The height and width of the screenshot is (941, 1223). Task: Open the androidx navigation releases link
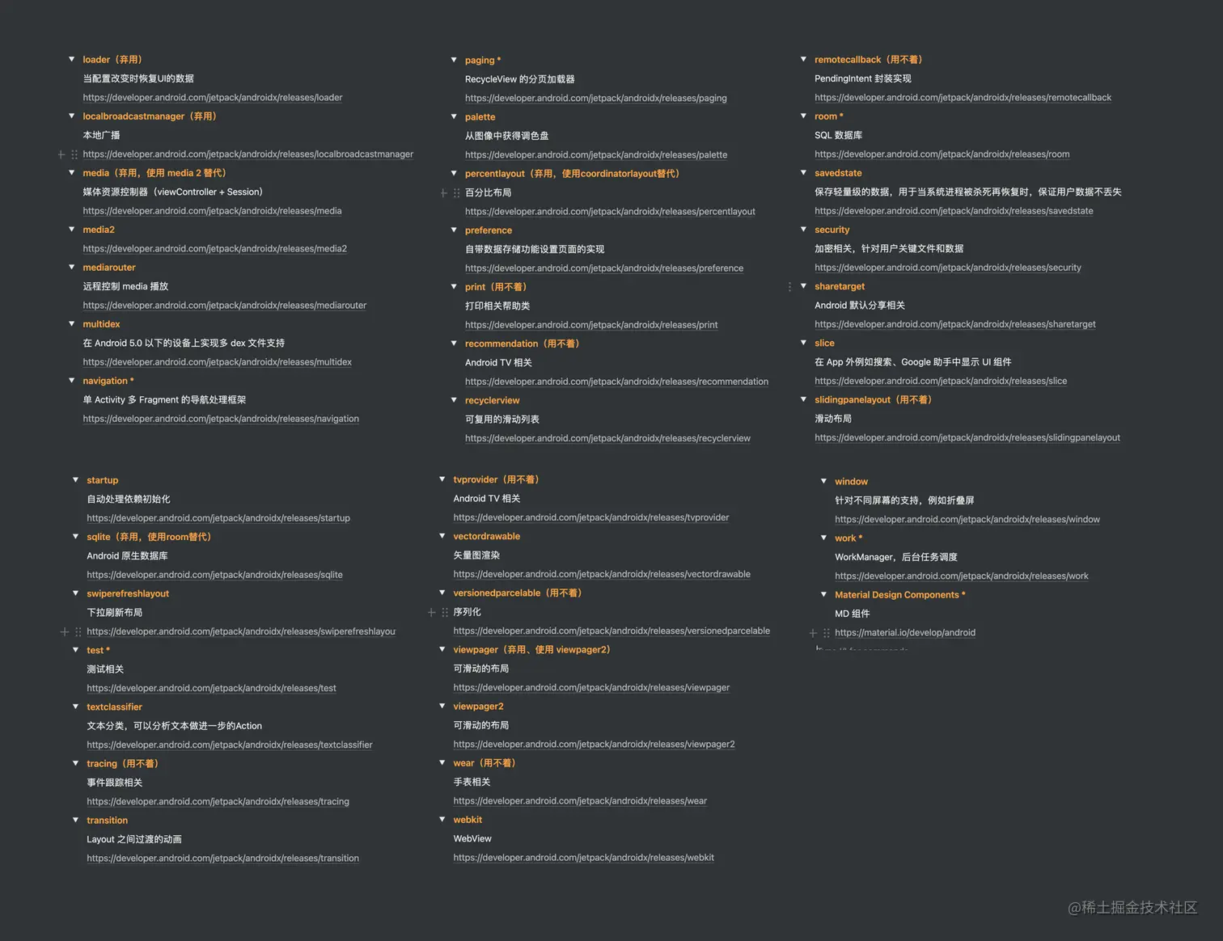221,419
